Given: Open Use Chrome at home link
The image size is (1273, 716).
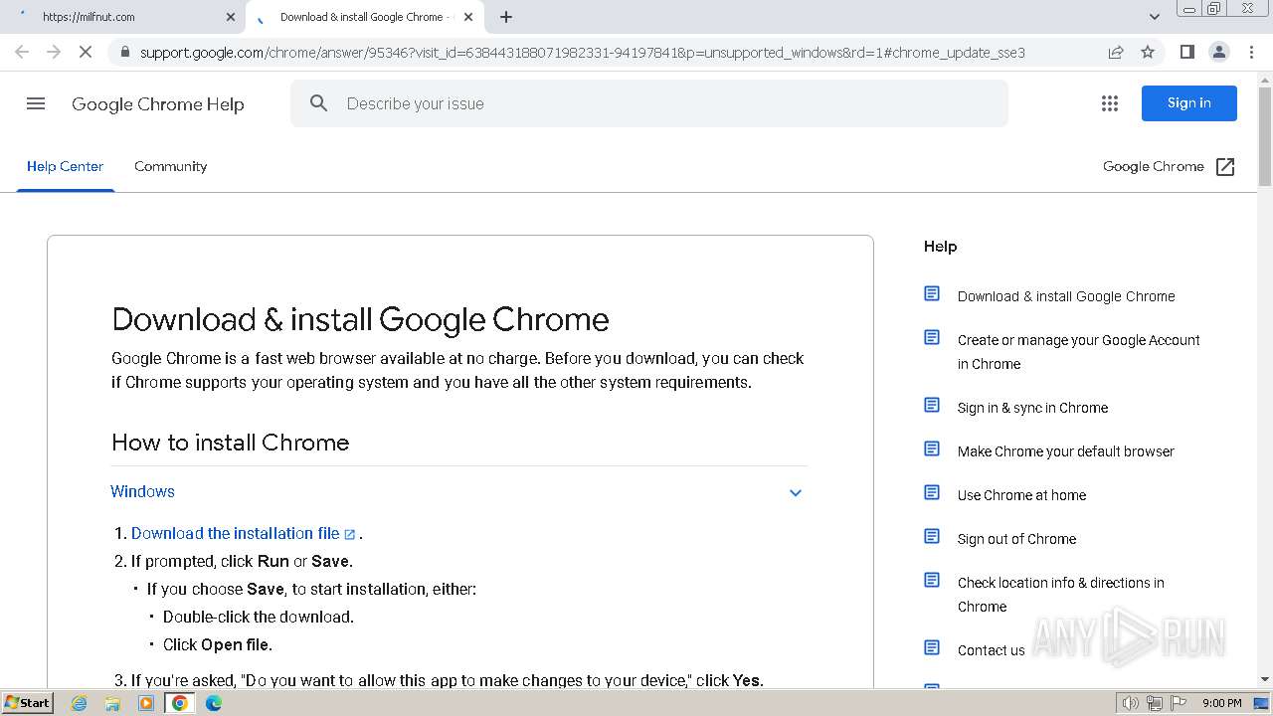Looking at the screenshot, I should pos(1021,495).
